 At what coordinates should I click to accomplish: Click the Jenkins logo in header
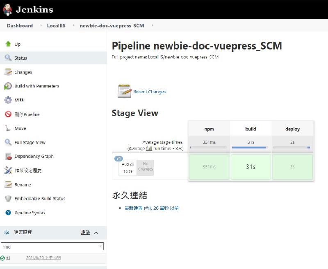pyautogui.click(x=8, y=9)
